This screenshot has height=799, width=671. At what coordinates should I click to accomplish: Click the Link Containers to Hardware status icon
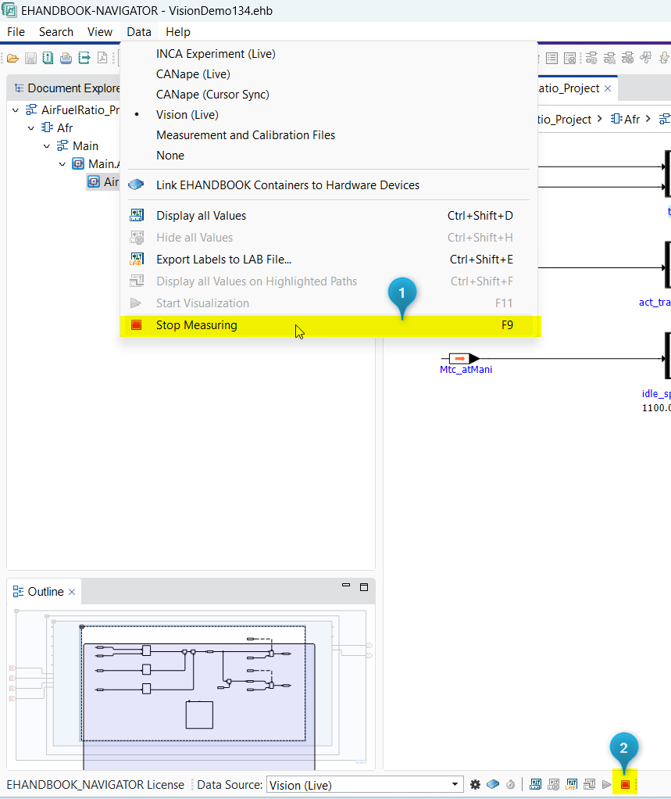[x=493, y=784]
